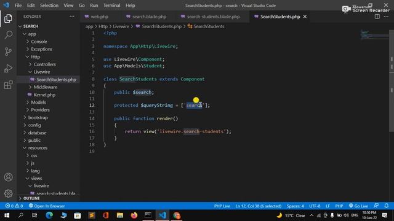This screenshot has height=221, width=394.
Task: Open the Selection menu
Action: pos(49,6)
